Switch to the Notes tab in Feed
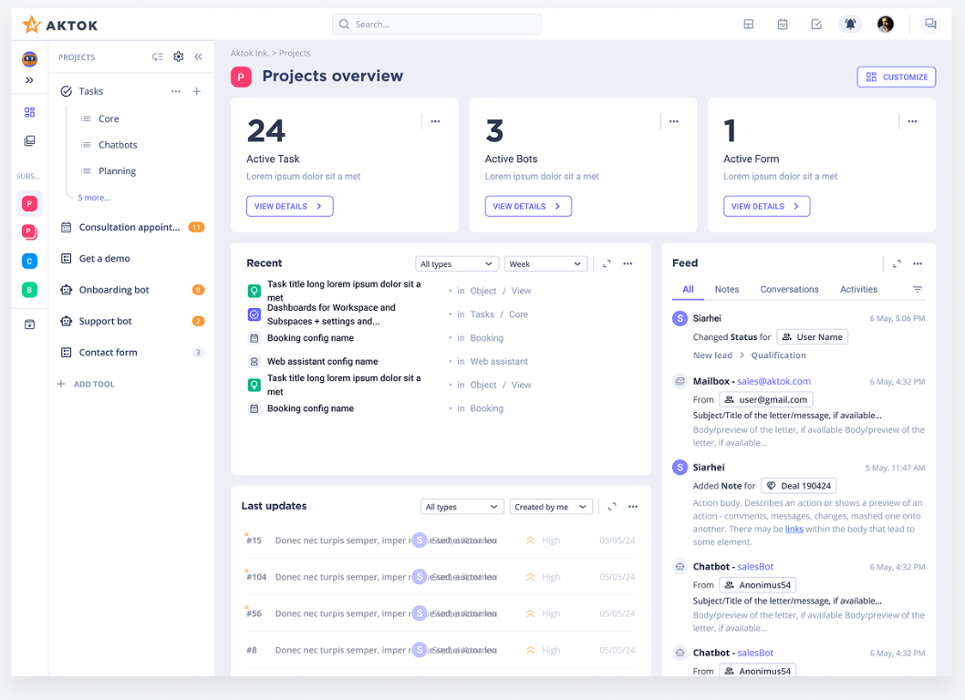 (726, 289)
